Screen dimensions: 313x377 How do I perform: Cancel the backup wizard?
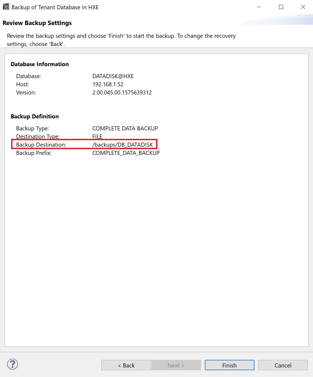(283, 365)
